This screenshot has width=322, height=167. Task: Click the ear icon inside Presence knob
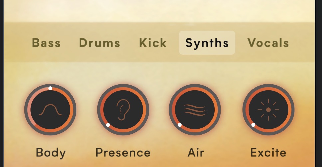pyautogui.click(x=123, y=110)
